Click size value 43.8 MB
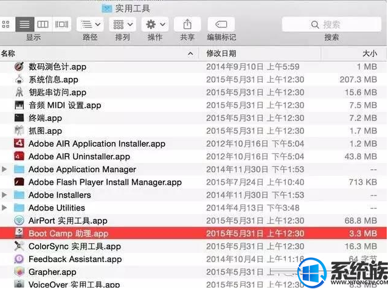 tap(361, 156)
